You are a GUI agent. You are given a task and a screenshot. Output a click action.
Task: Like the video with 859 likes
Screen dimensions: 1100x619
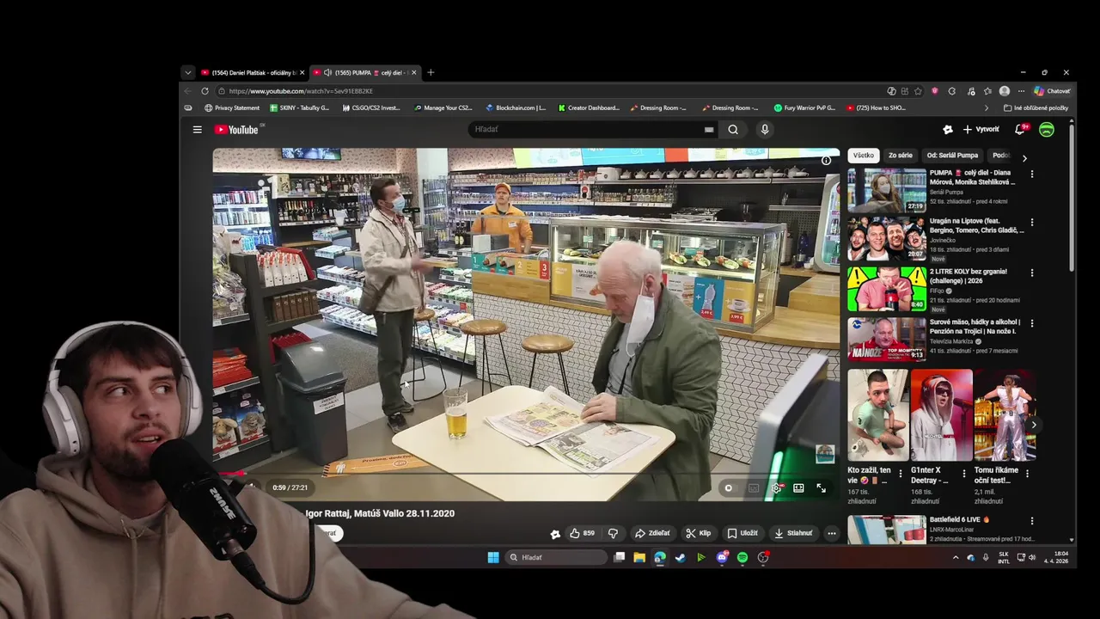pos(583,533)
